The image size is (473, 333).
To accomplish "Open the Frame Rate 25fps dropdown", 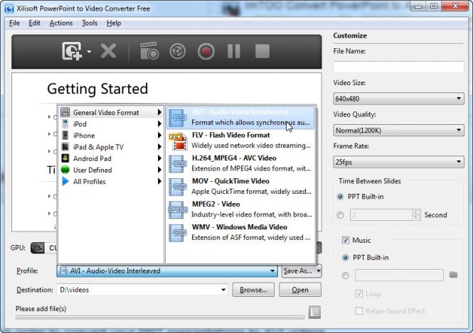I will pos(398,161).
